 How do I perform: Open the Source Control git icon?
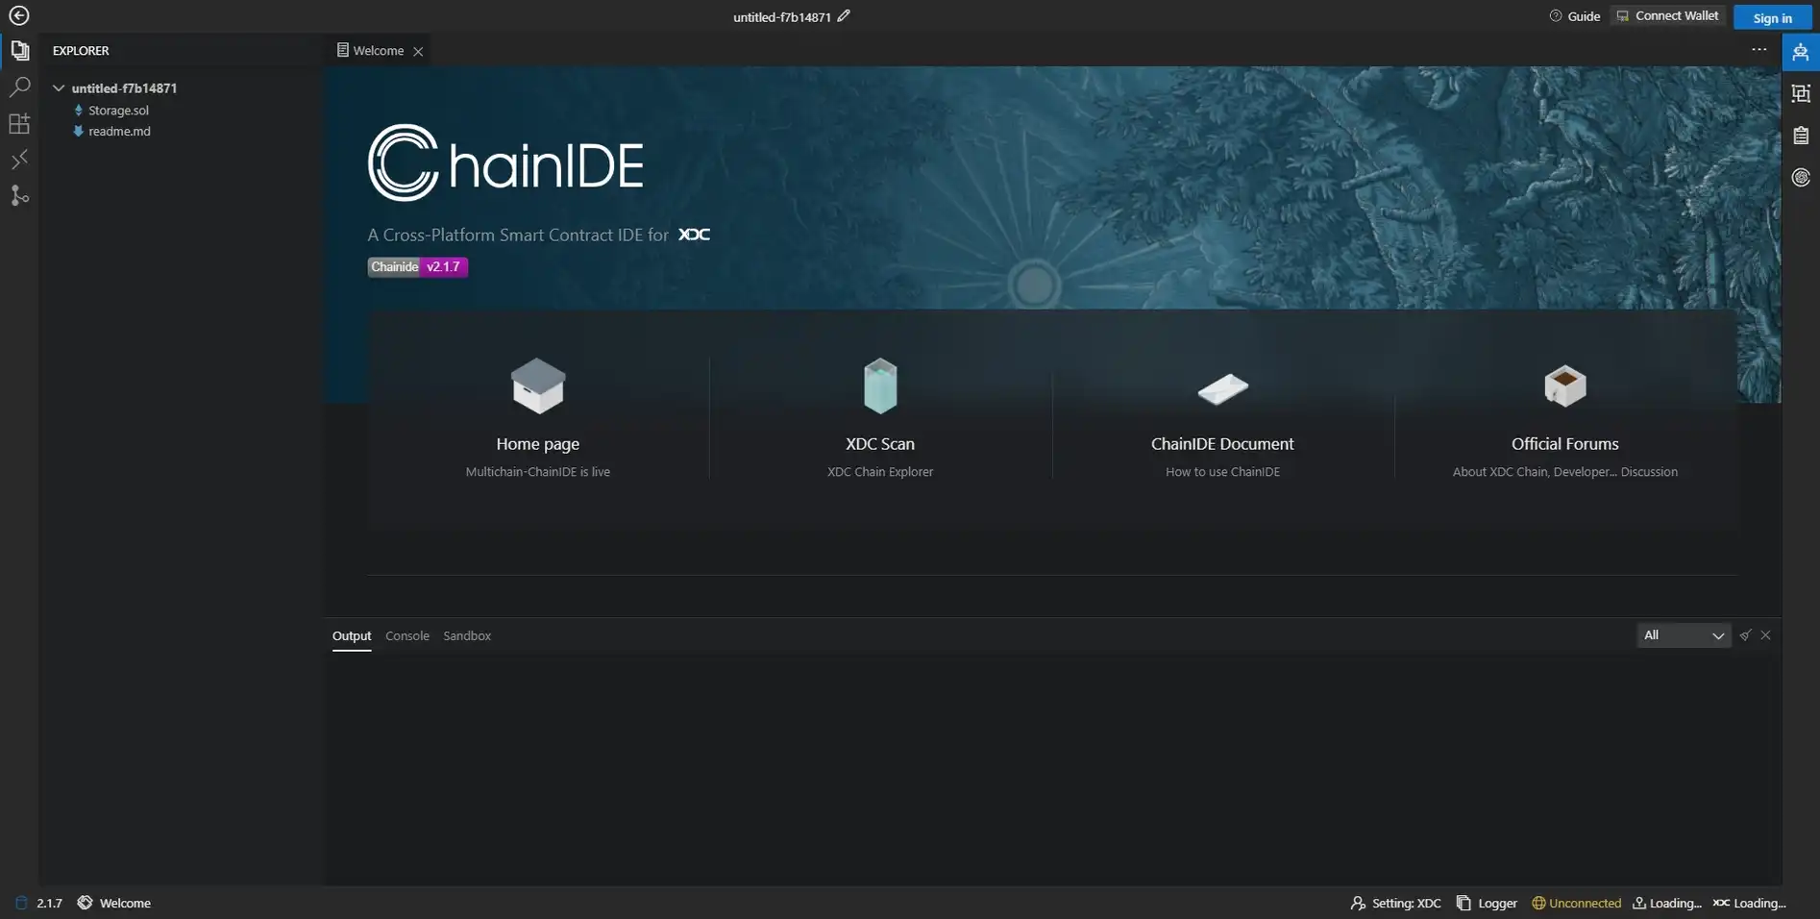[x=19, y=196]
